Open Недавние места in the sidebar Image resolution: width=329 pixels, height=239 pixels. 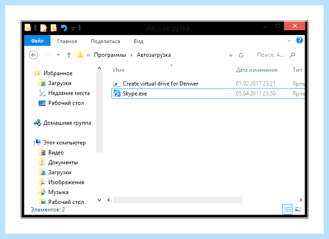pos(69,93)
